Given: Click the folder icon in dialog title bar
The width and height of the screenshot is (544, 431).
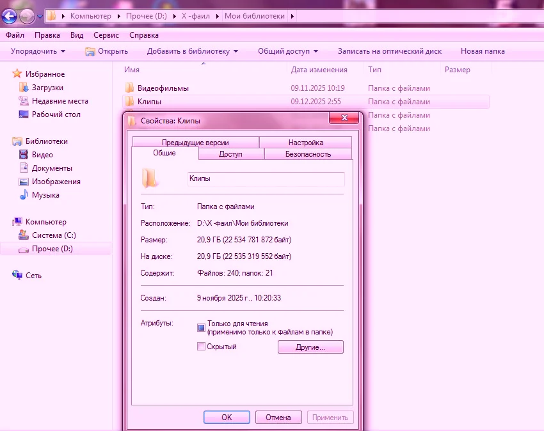Looking at the screenshot, I should [131, 121].
